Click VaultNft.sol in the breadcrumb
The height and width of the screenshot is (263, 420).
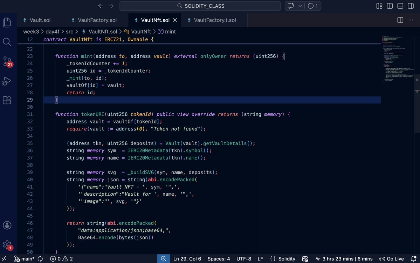[x=103, y=32]
